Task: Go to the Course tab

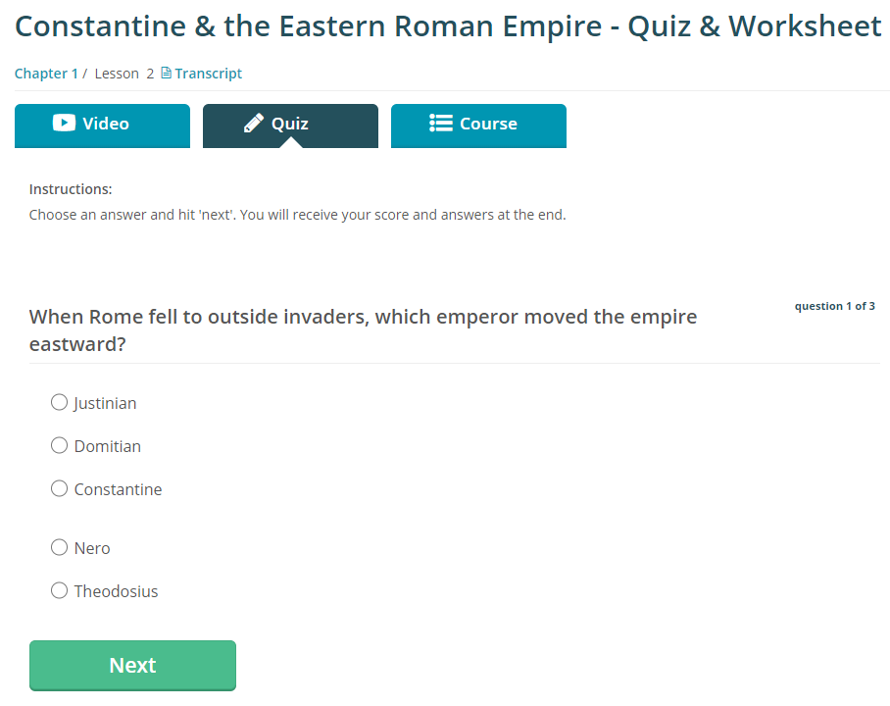Action: coord(478,125)
